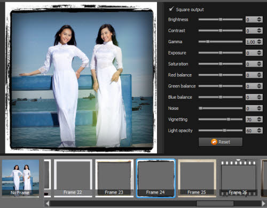Image resolution: width=267 pixels, height=208 pixels.
Task: Select the Frame 24 thumbnail
Action: pyautogui.click(x=156, y=178)
